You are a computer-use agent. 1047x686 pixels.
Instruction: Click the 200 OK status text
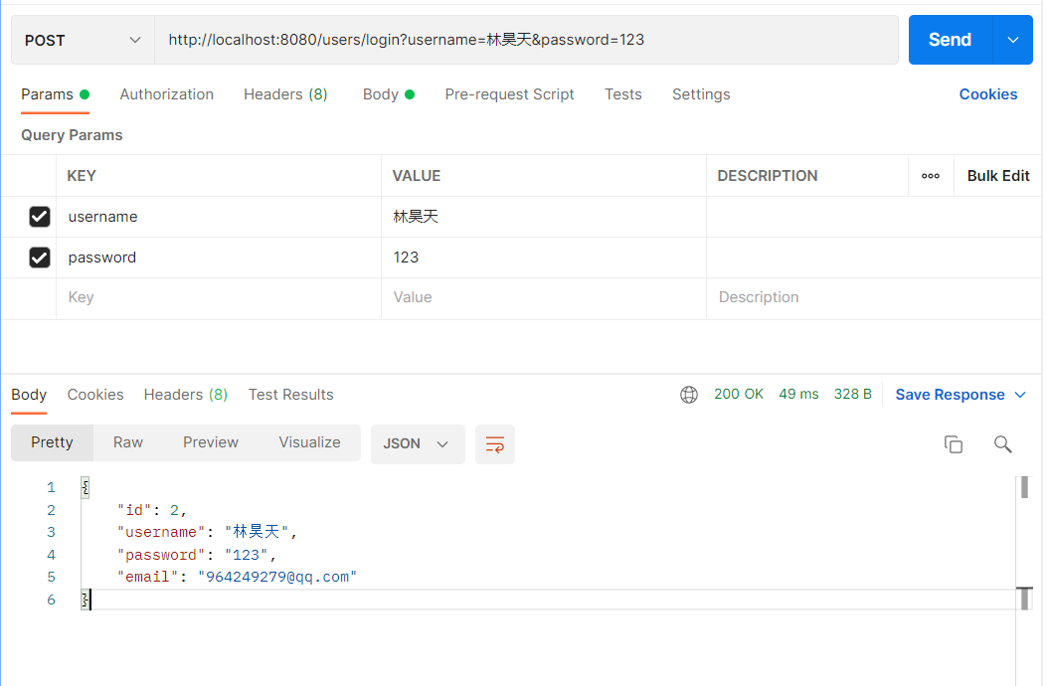pyautogui.click(x=739, y=394)
